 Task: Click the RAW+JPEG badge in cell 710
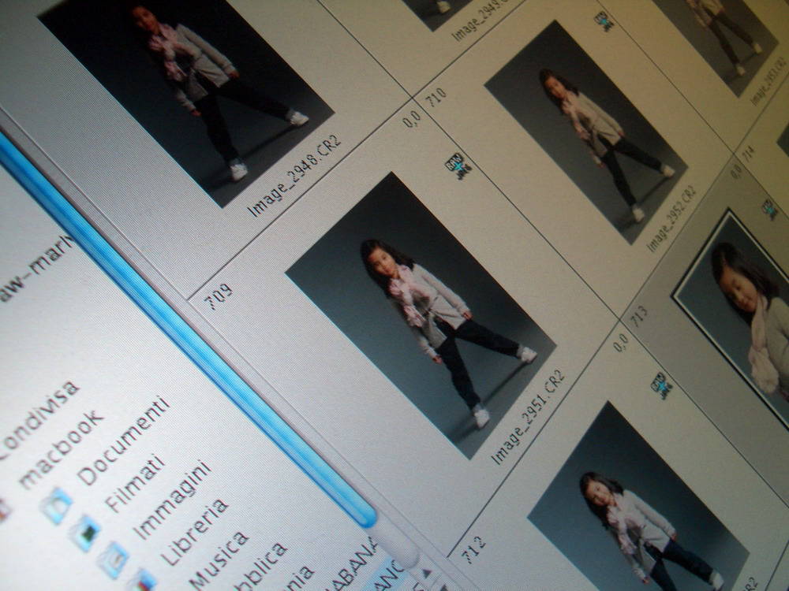(605, 21)
